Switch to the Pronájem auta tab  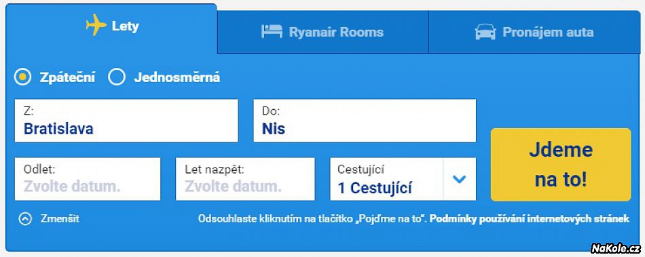pyautogui.click(x=534, y=32)
